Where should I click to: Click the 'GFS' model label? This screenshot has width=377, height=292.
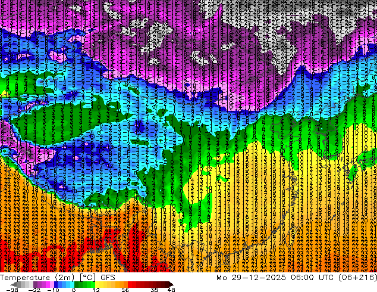(x=108, y=278)
